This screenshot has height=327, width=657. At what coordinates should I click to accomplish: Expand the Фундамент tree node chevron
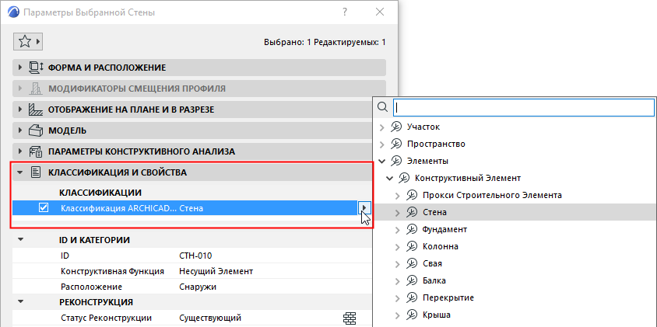(398, 230)
